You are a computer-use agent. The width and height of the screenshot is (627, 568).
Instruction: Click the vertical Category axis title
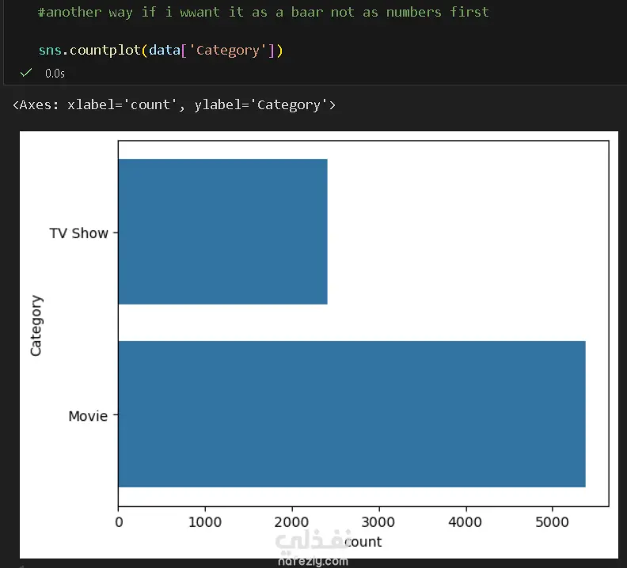pyautogui.click(x=36, y=325)
